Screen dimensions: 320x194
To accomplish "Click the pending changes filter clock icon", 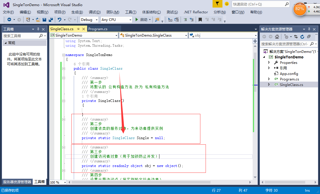I will 286,37.
